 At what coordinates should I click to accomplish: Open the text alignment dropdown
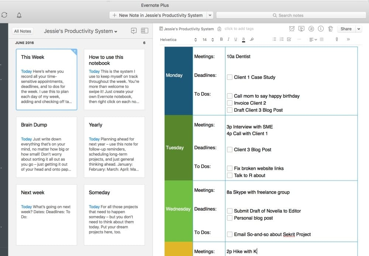[x=313, y=40]
